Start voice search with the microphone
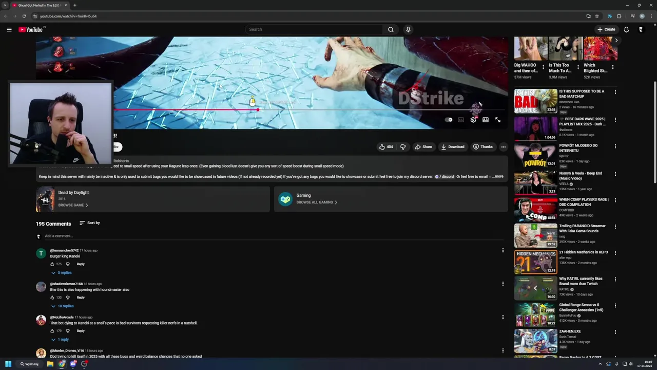 tap(408, 29)
